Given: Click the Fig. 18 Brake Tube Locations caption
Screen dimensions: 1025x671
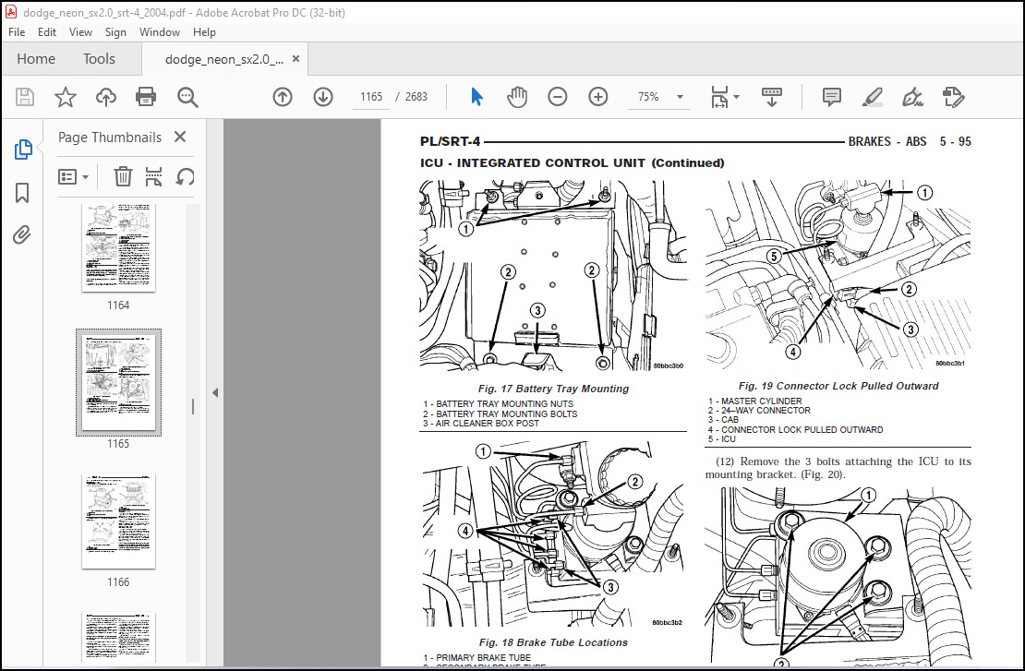Looking at the screenshot, I should [x=553, y=643].
